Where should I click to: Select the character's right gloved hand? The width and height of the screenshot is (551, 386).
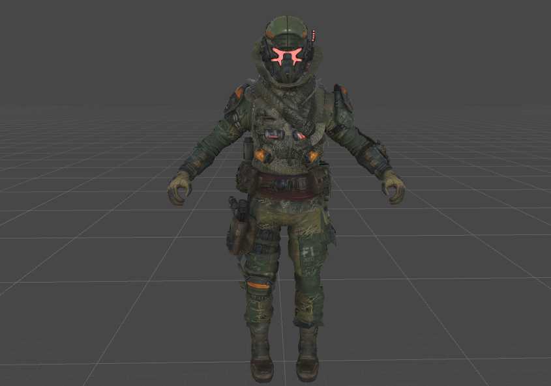click(179, 187)
